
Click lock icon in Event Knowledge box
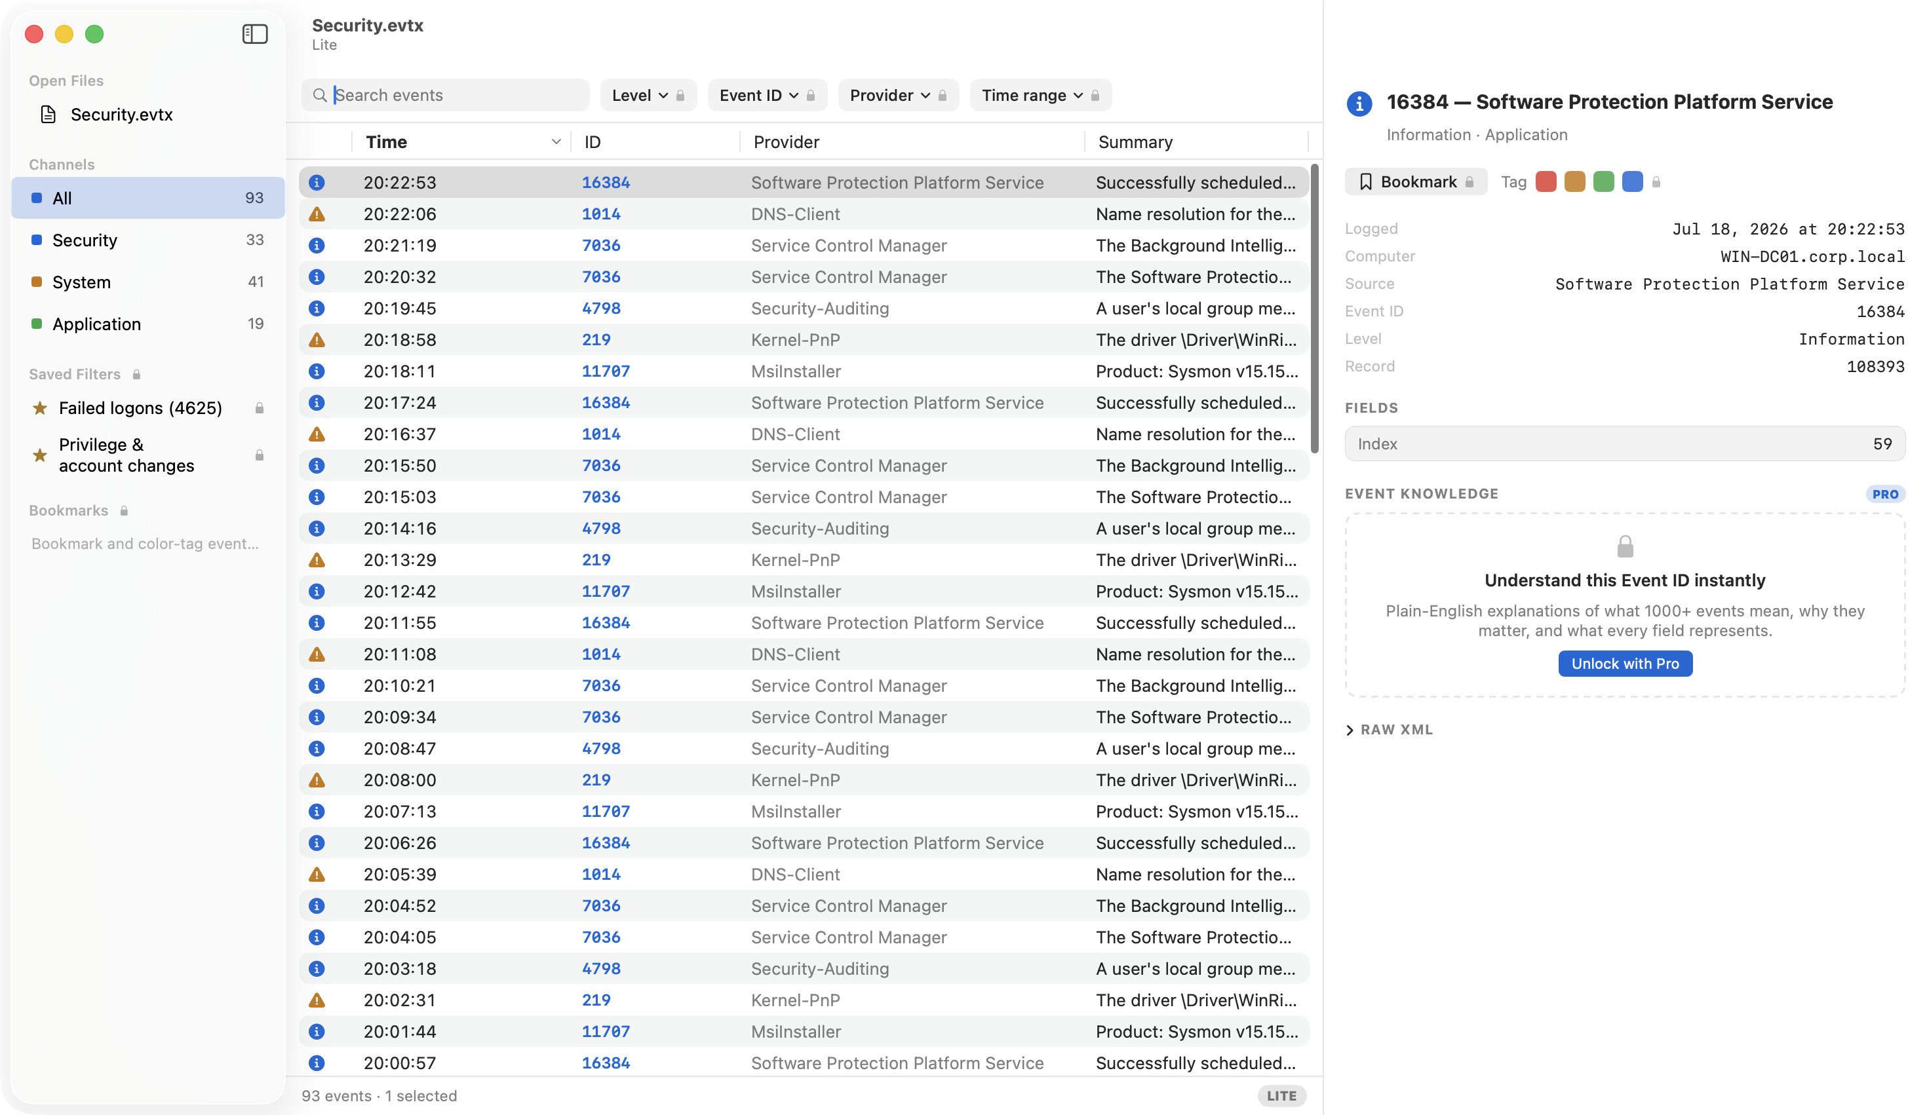click(x=1625, y=546)
